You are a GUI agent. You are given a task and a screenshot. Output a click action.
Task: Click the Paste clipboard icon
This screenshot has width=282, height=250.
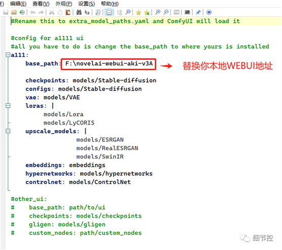coord(68,12)
